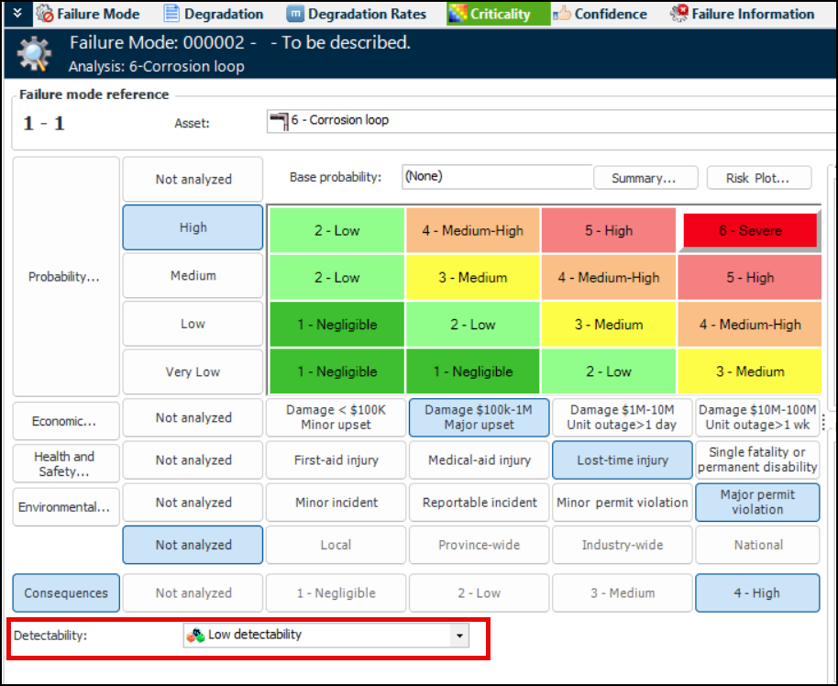
Task: Select Very Low probability level
Action: 193,371
